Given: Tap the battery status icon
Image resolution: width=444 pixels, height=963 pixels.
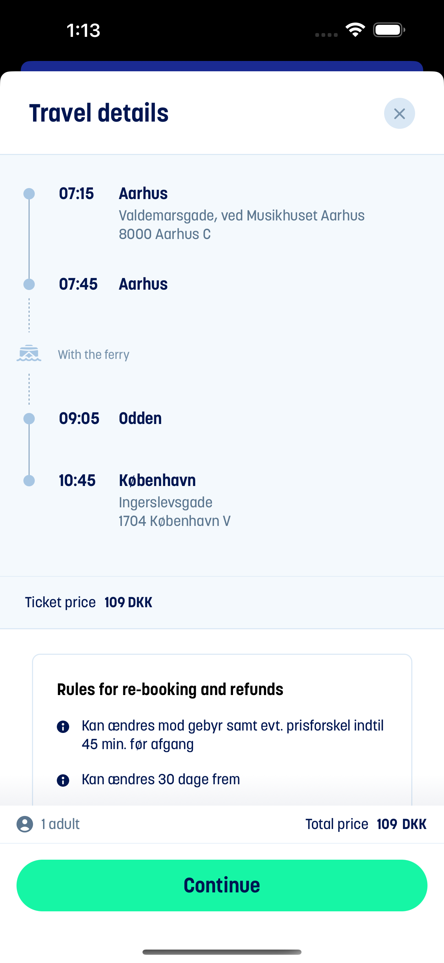Looking at the screenshot, I should pos(389,30).
